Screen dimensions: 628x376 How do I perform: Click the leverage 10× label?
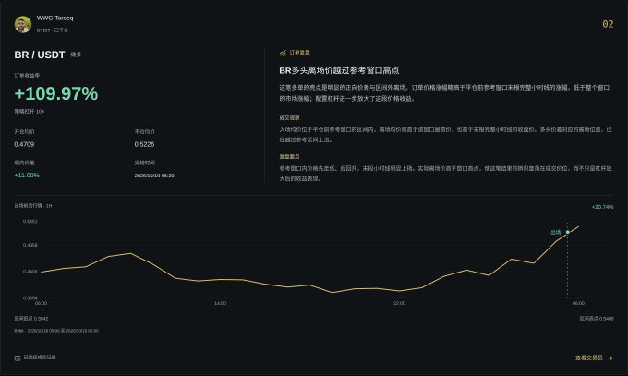click(30, 112)
